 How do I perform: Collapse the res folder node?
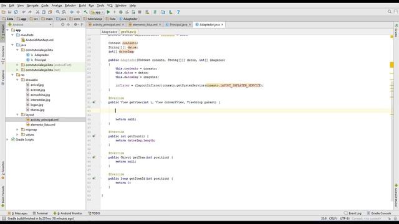(12, 75)
